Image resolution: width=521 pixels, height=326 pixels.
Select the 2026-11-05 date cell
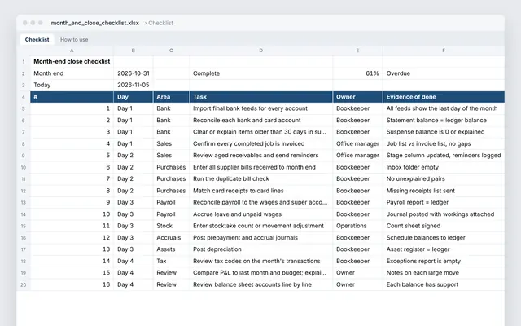[134, 85]
